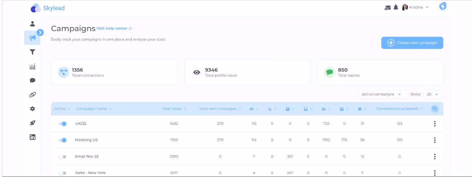Click the Create new campaign button
Image resolution: width=472 pixels, height=177 pixels.
(x=412, y=43)
